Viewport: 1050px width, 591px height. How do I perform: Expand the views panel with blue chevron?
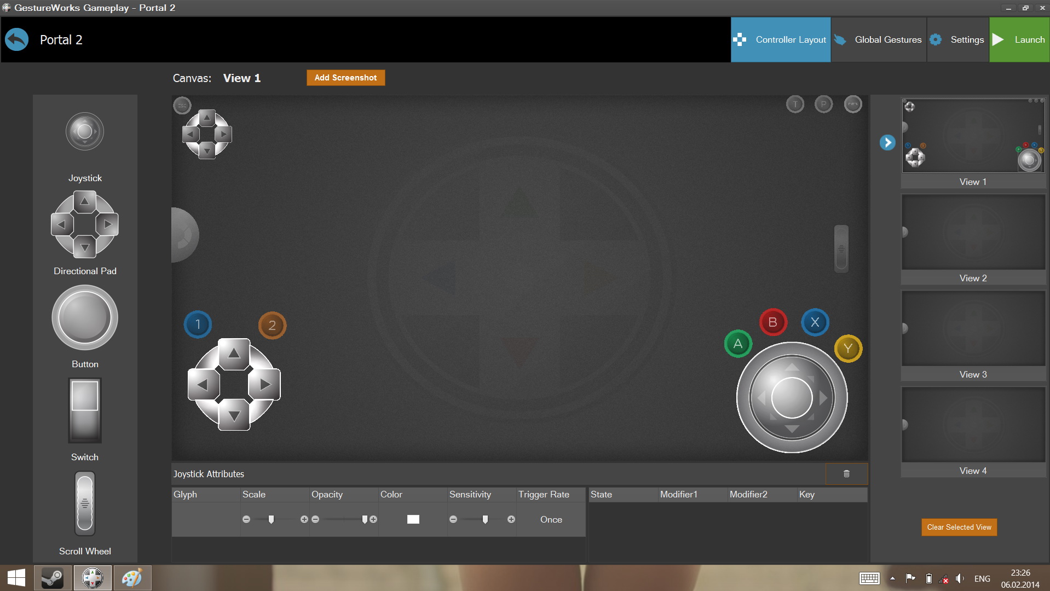point(887,143)
